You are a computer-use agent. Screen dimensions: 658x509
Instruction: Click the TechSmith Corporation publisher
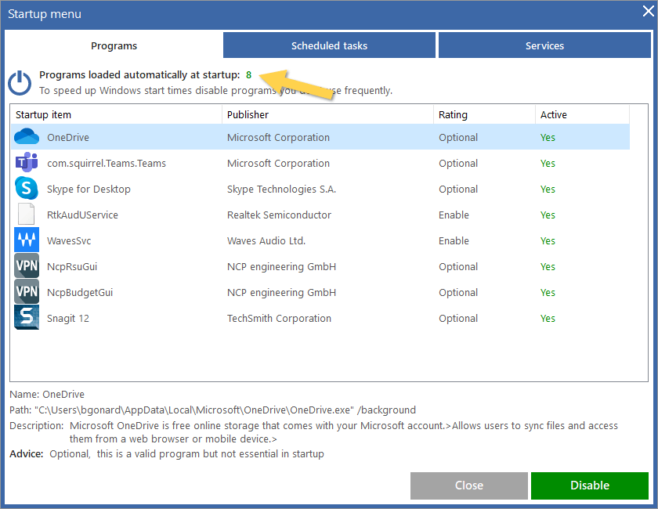279,319
